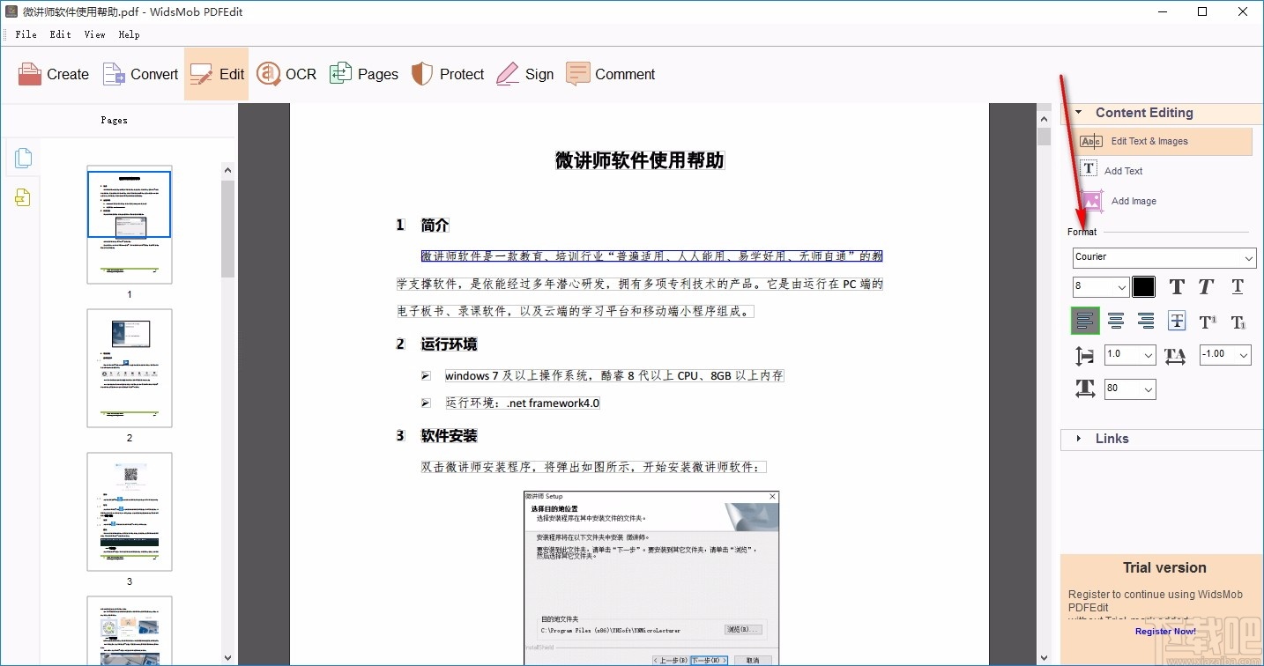Switch to the Create tool
Screen dimensions: 1264x666
(53, 74)
